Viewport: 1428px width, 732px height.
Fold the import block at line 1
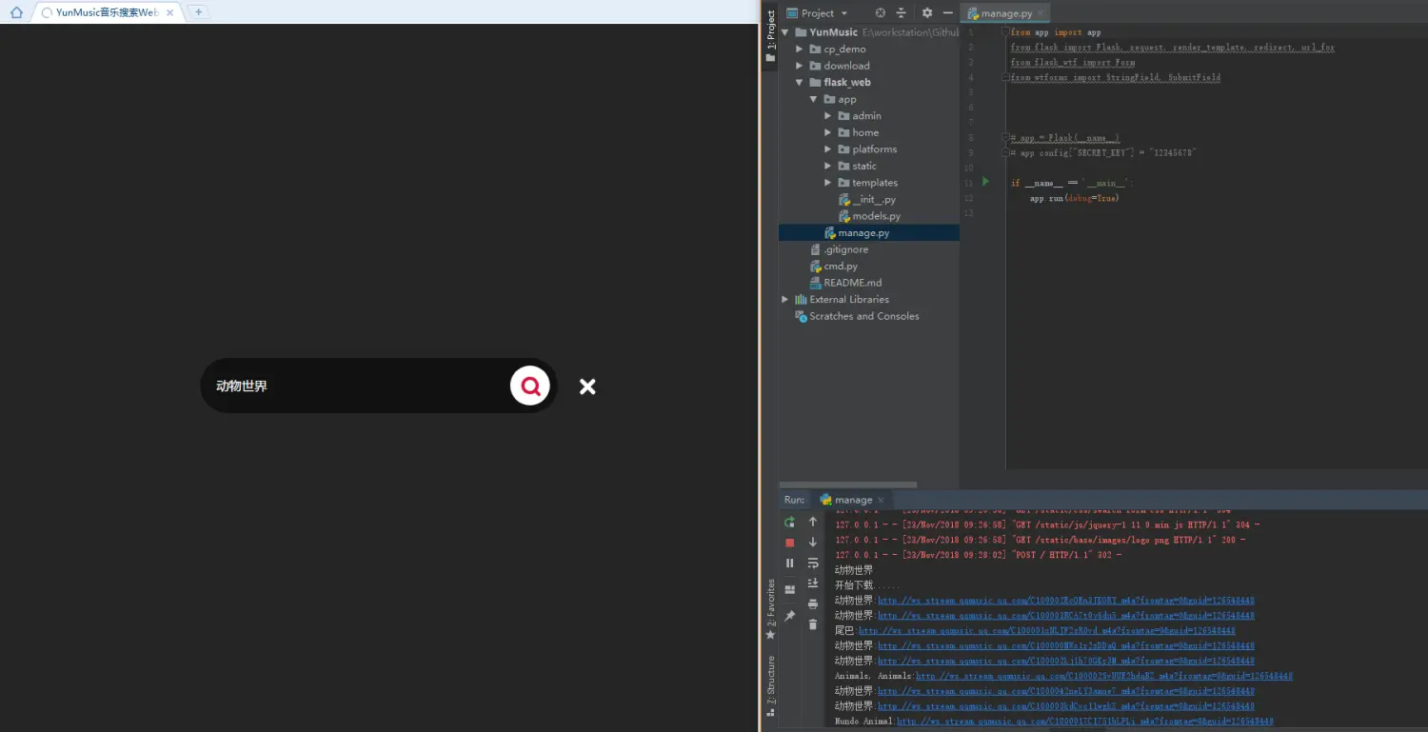click(1005, 32)
